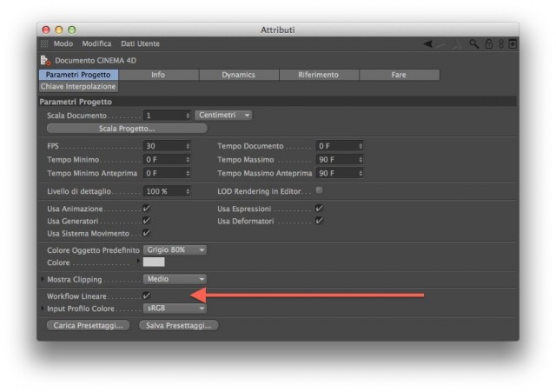Open the Input Profilo Colore sRGB dropdown
The width and height of the screenshot is (556, 392).
[175, 308]
